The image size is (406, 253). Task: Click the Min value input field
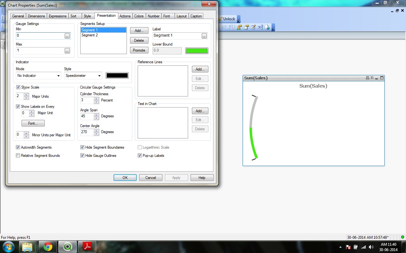tap(40, 36)
